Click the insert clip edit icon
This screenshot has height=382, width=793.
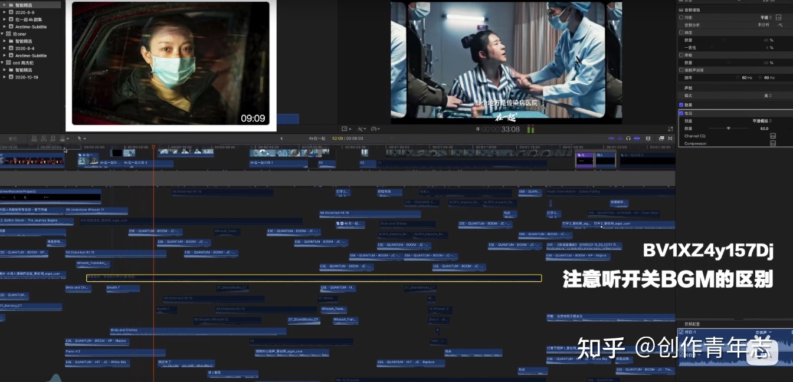coord(43,139)
